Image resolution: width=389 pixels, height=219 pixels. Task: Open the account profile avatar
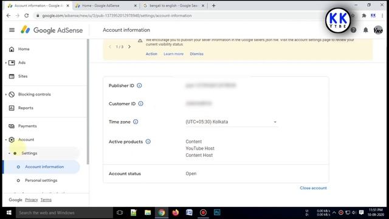[378, 30]
